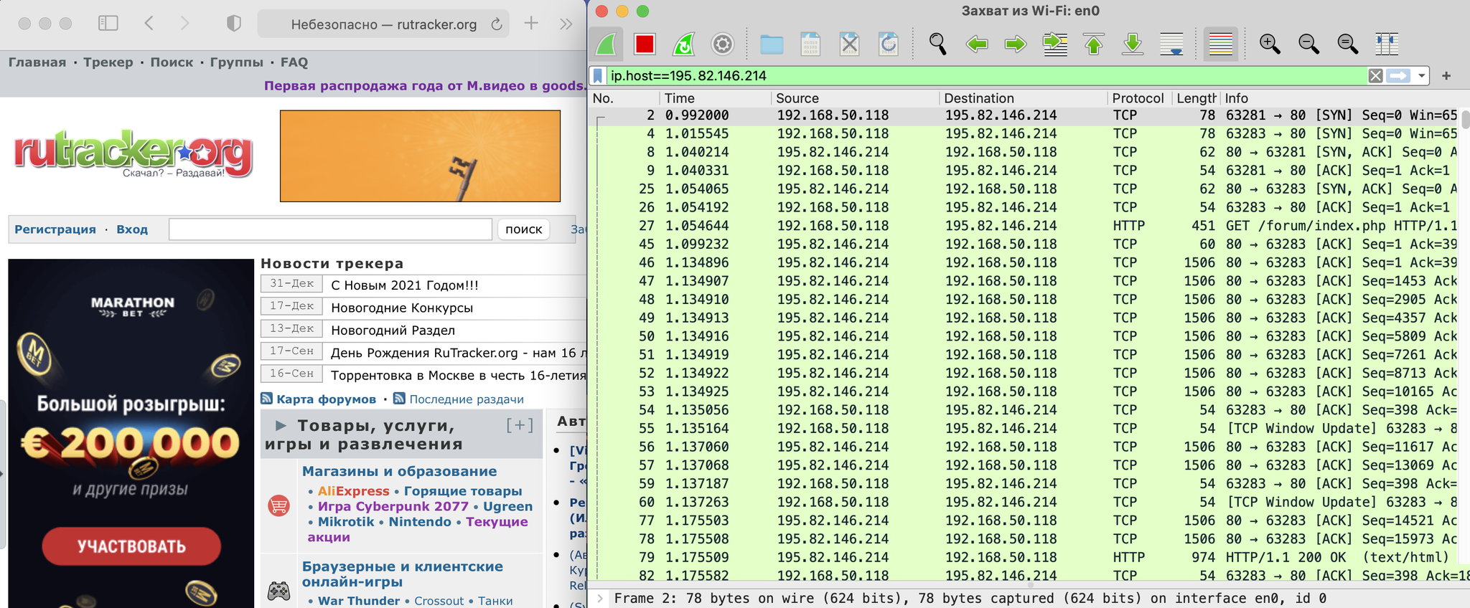
Task: Open Safari privacy report shield icon
Action: tap(233, 24)
